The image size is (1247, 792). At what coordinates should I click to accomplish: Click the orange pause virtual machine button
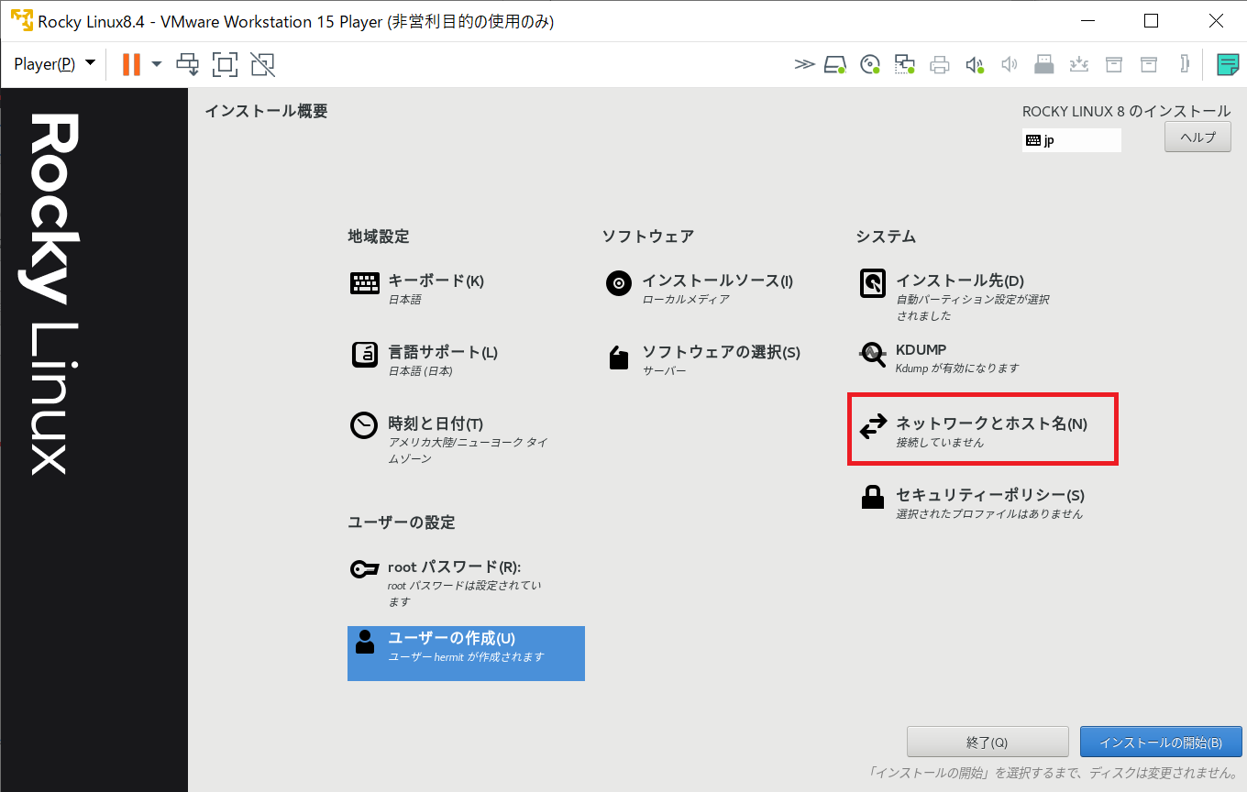coord(131,64)
